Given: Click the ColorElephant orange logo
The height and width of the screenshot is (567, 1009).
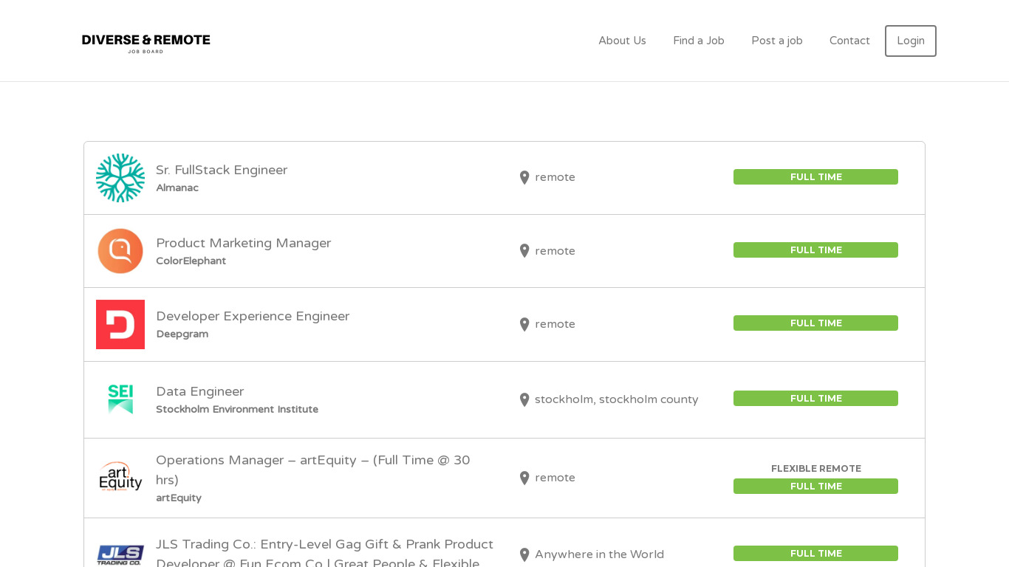Looking at the screenshot, I should 120,251.
